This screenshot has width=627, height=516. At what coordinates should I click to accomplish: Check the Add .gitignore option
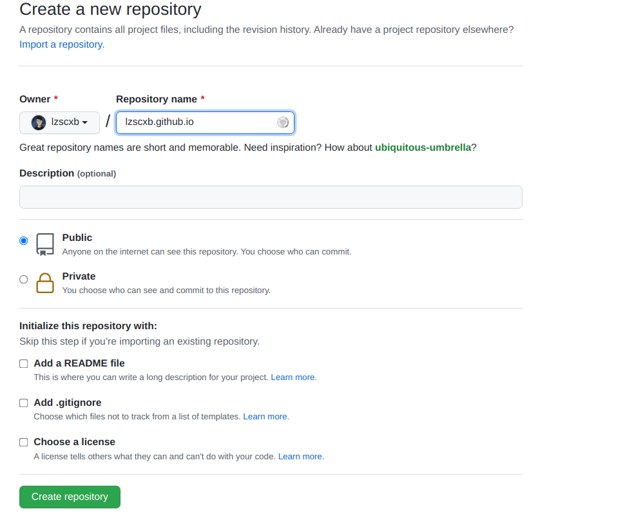tap(24, 403)
